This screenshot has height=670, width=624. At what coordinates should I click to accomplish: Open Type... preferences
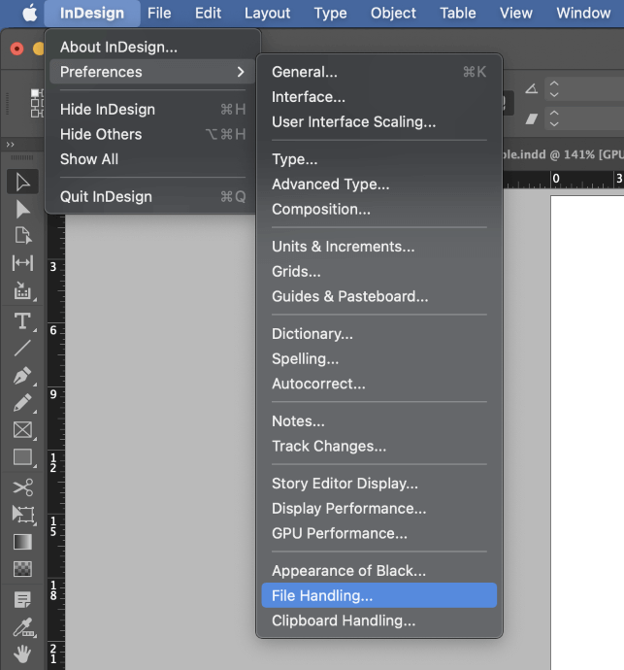pyautogui.click(x=379, y=159)
